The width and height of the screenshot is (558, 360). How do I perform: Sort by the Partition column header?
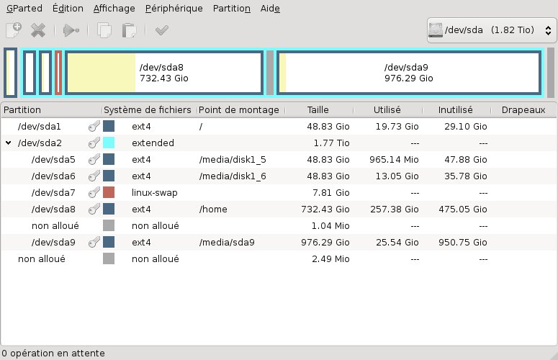[x=51, y=110]
